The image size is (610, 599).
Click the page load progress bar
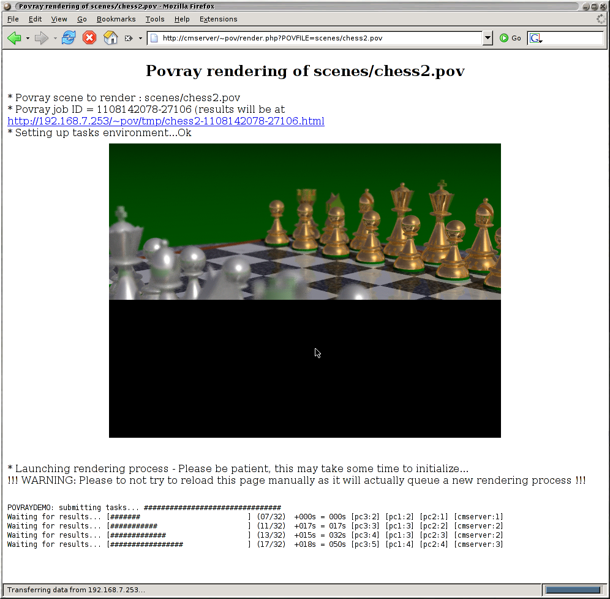coord(573,590)
